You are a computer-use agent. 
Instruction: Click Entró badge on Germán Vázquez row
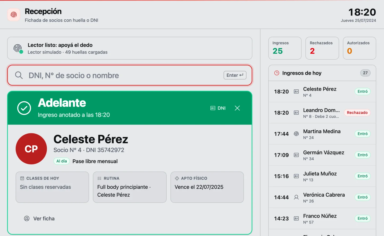[x=363, y=155]
